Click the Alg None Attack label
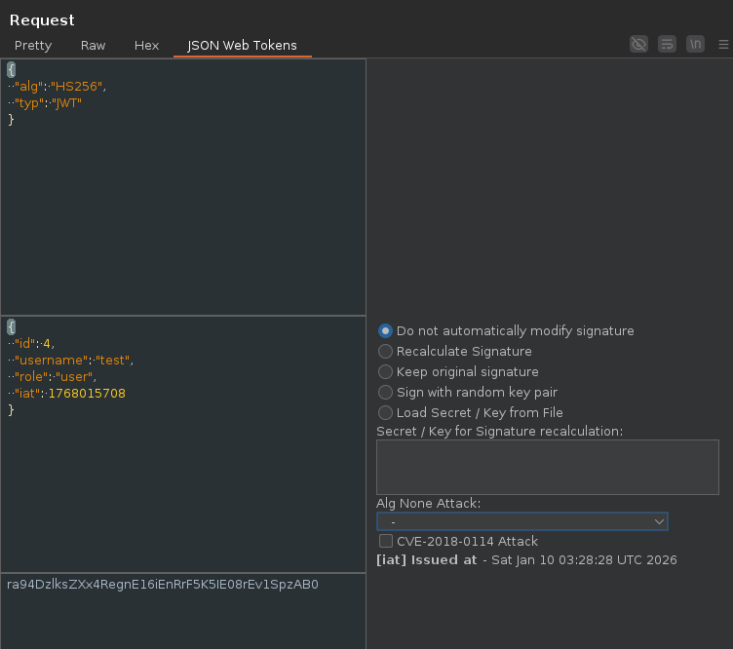The image size is (733, 649). [428, 503]
